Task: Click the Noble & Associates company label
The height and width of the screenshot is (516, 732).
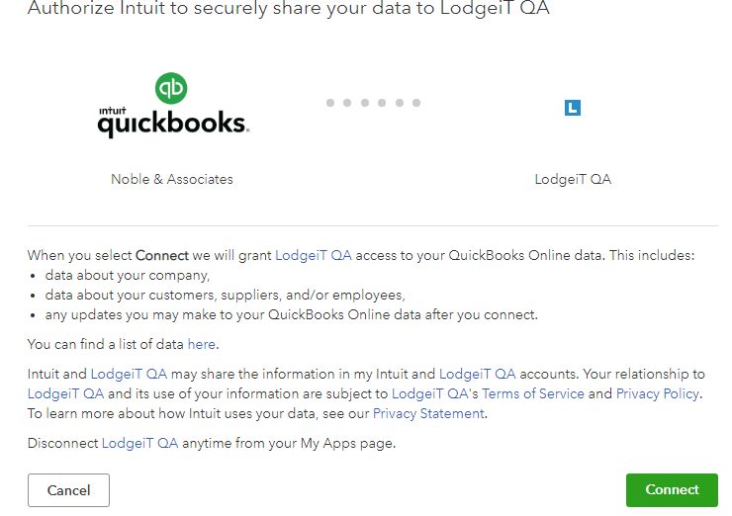Action: point(172,179)
